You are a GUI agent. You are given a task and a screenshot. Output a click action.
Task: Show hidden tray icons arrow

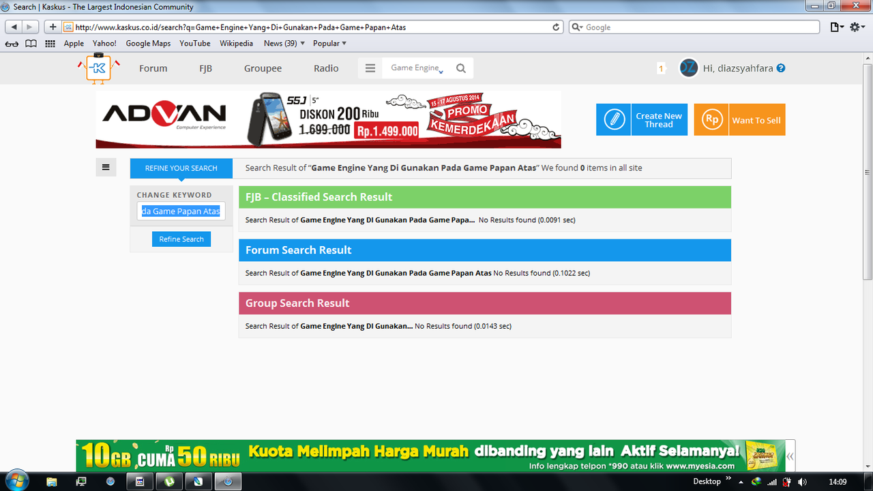(x=741, y=481)
